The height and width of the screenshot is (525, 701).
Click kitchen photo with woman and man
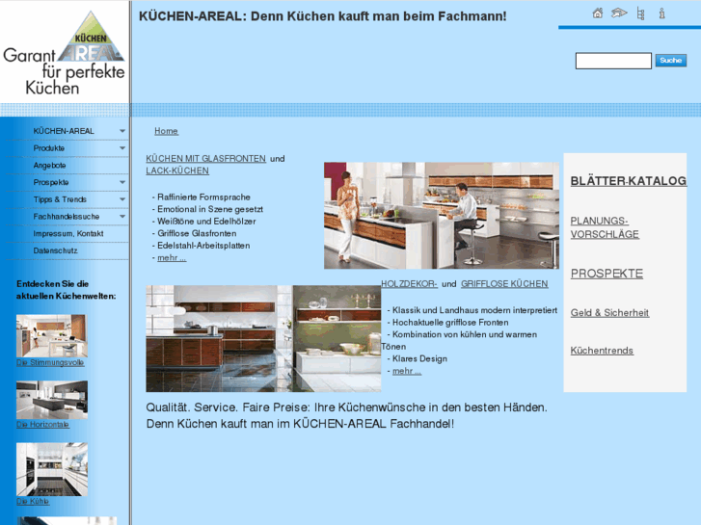coord(442,216)
